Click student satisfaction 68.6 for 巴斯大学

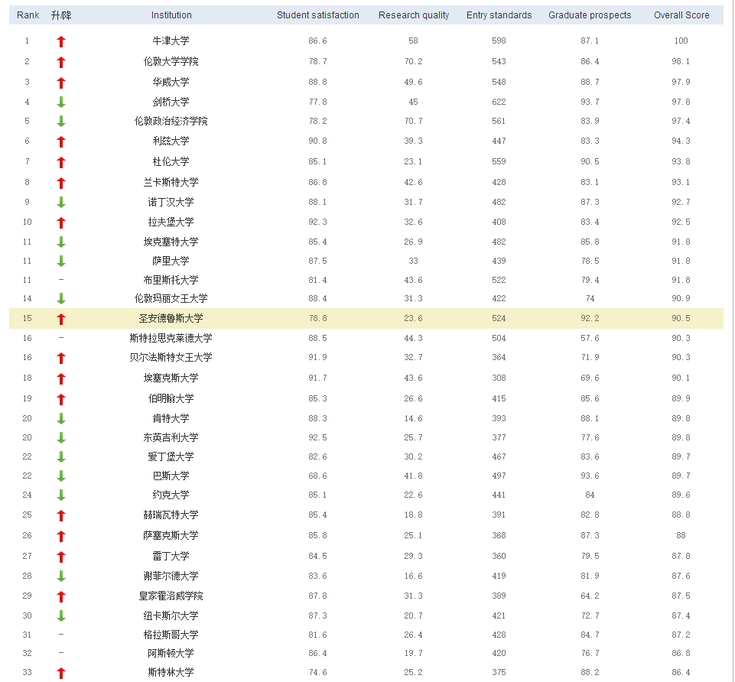point(318,476)
